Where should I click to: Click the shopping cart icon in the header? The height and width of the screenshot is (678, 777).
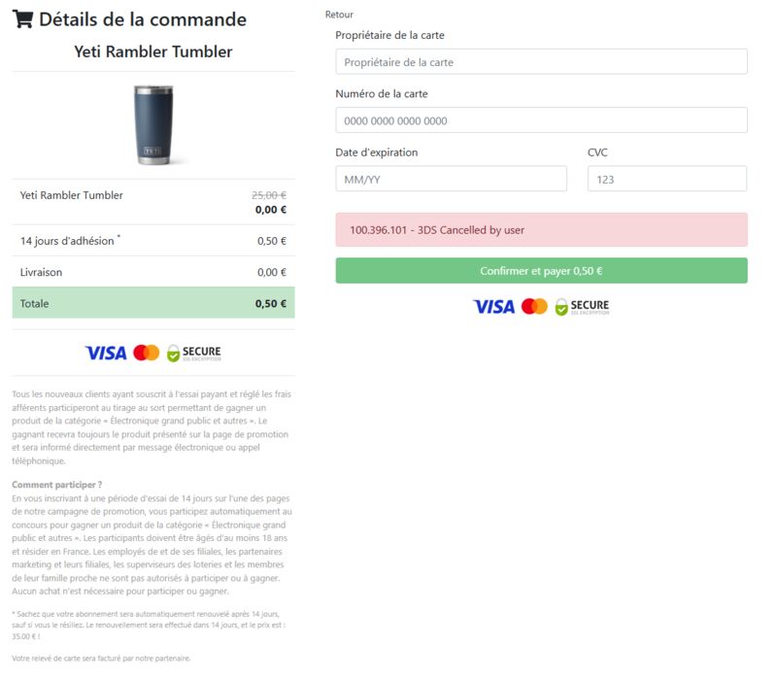point(22,19)
